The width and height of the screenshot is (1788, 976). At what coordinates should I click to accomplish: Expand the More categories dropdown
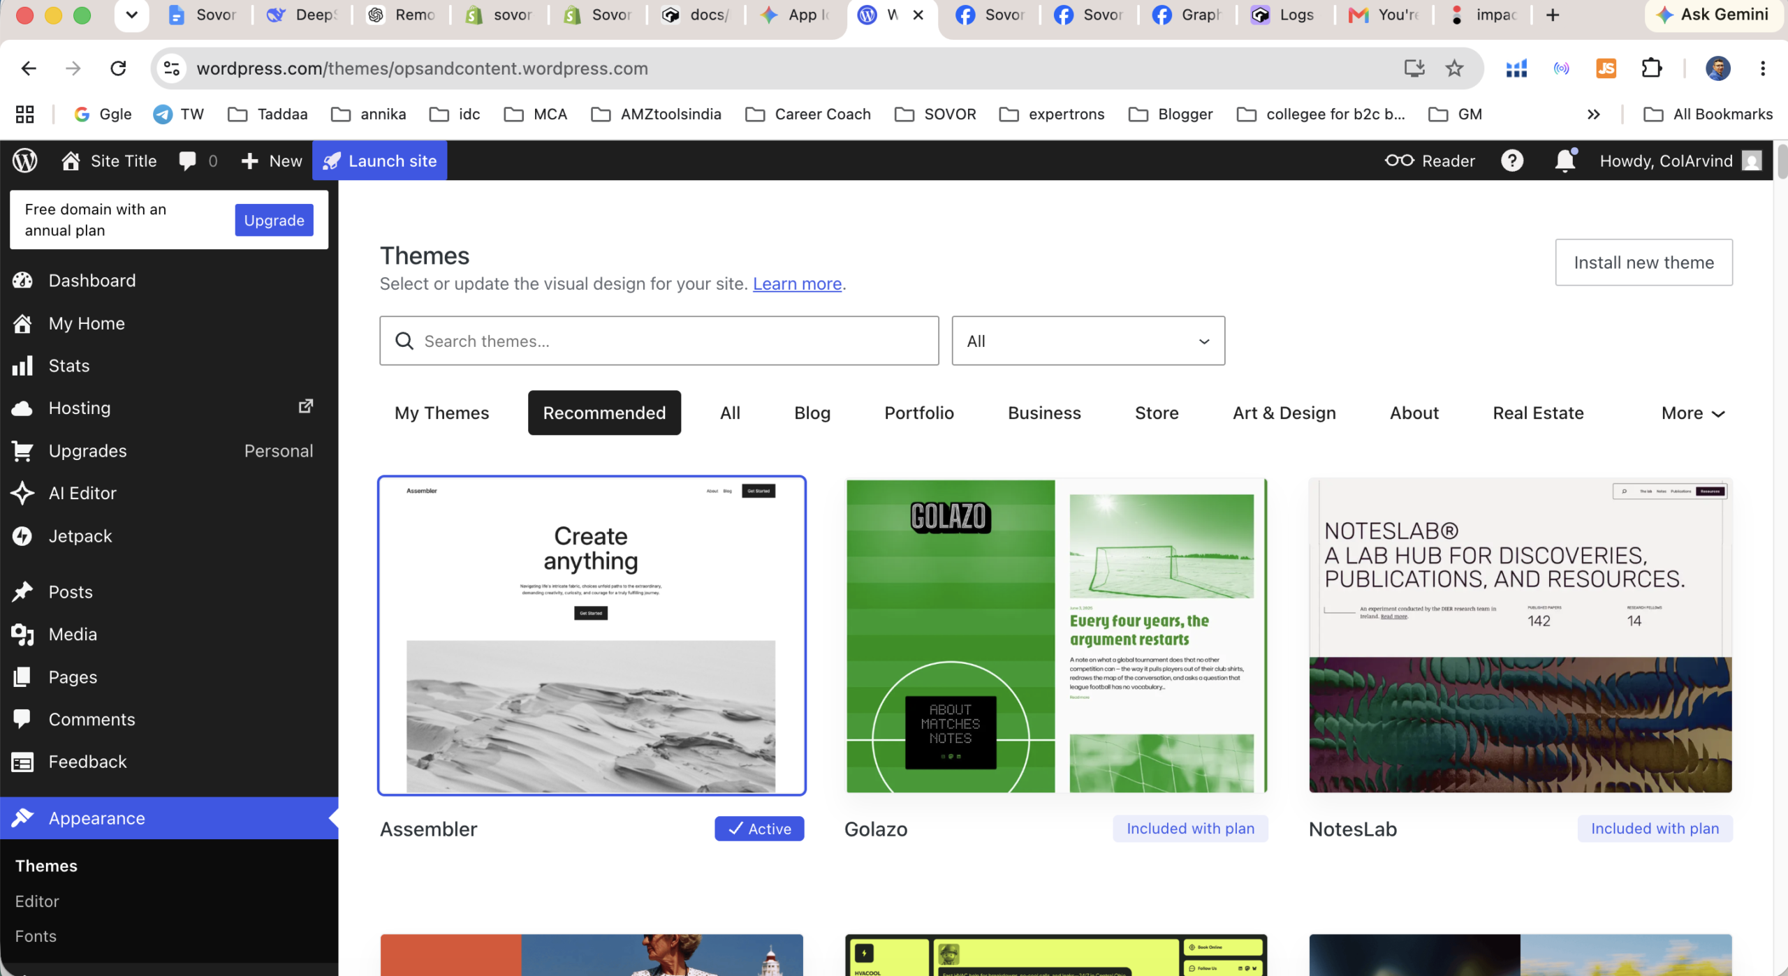tap(1693, 413)
